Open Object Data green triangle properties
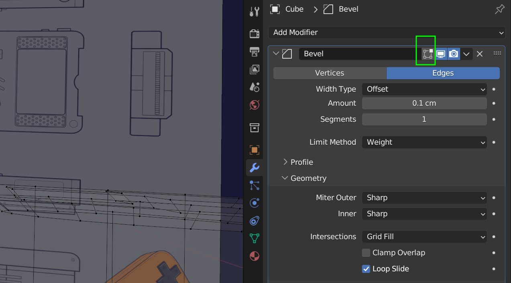Screen dimensions: 511x283 click(x=254, y=238)
